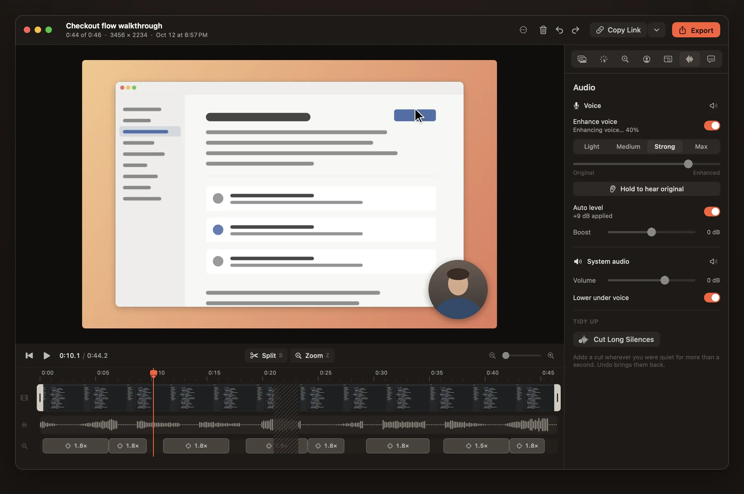Redo the last edit
744x494 pixels.
pos(576,30)
